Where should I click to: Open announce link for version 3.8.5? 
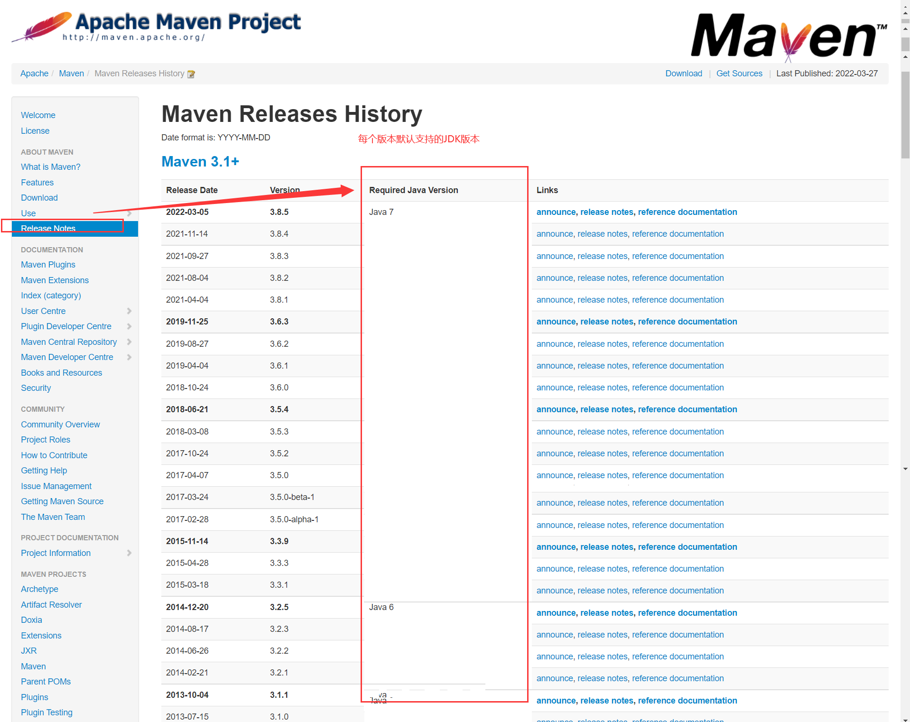tap(556, 212)
